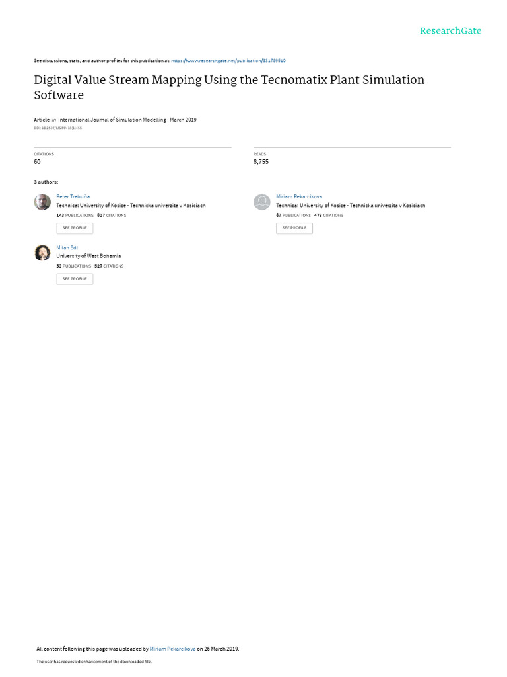Click See Profile under Miriam Pekarcikova
The image size is (507, 677).
[294, 228]
